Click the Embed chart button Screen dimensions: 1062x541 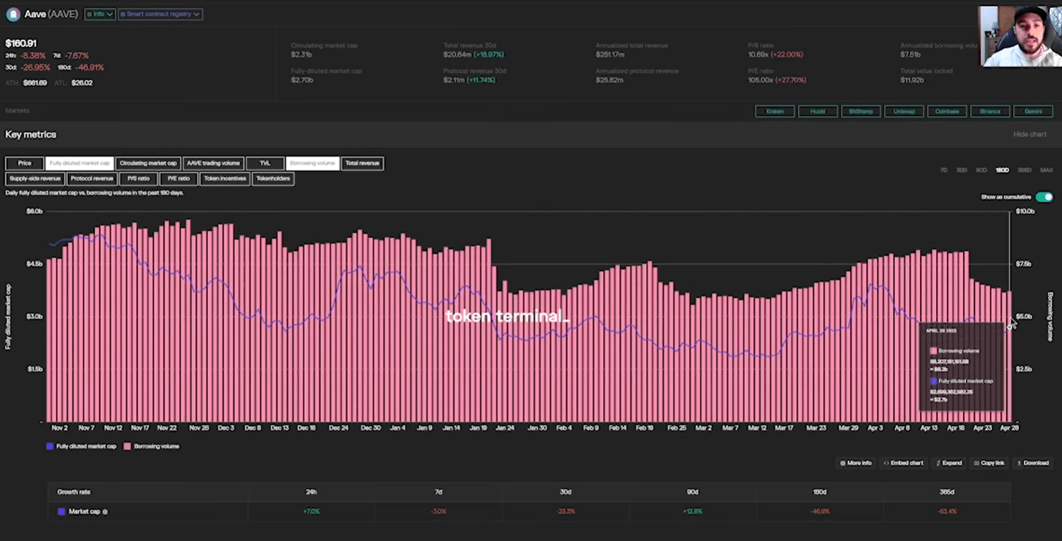point(903,463)
